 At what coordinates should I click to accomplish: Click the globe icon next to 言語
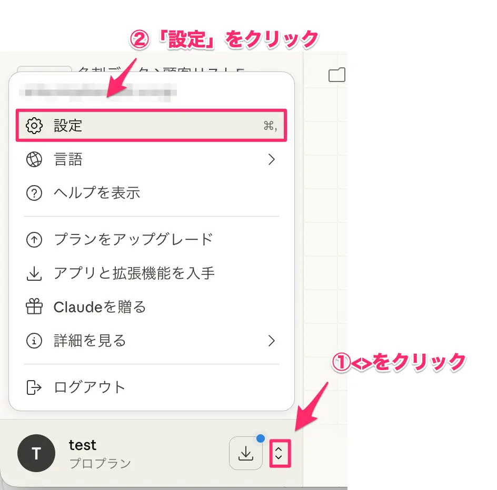(x=34, y=159)
